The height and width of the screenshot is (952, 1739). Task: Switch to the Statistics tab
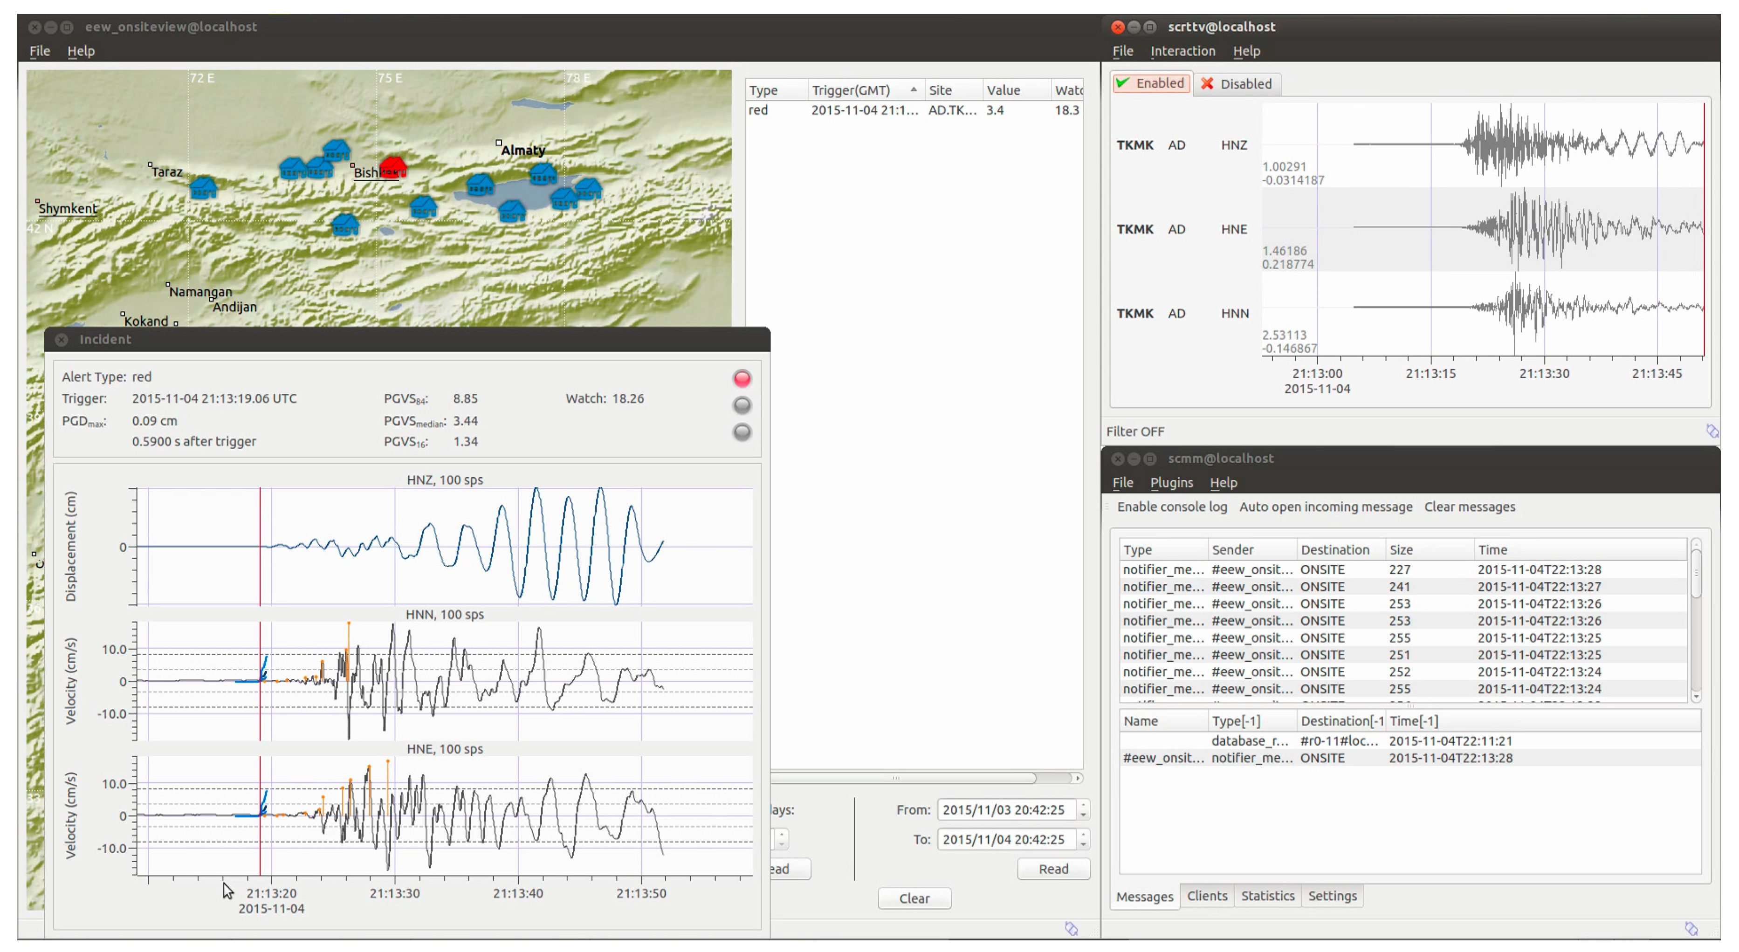1267,896
